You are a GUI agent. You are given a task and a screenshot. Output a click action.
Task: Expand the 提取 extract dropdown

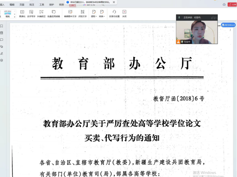(x=94, y=13)
